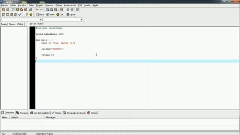Viewport: 240px width, 135px height.
Task: Click the Go to Line toolbar icon
Action: click(61, 10)
